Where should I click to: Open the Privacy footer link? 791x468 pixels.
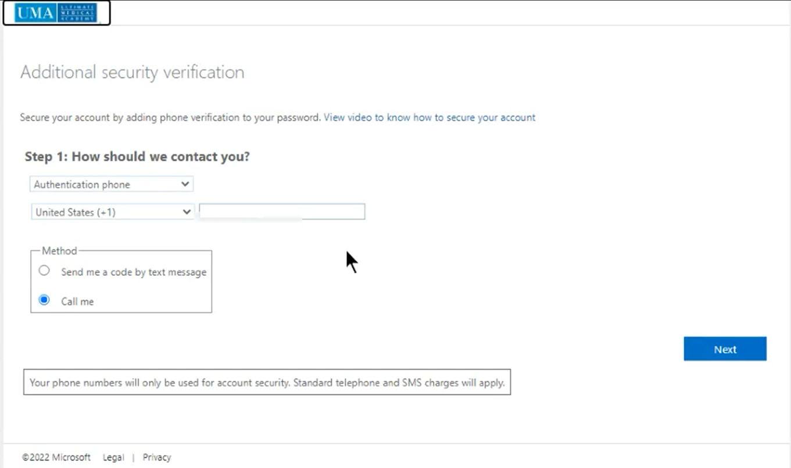coord(157,458)
